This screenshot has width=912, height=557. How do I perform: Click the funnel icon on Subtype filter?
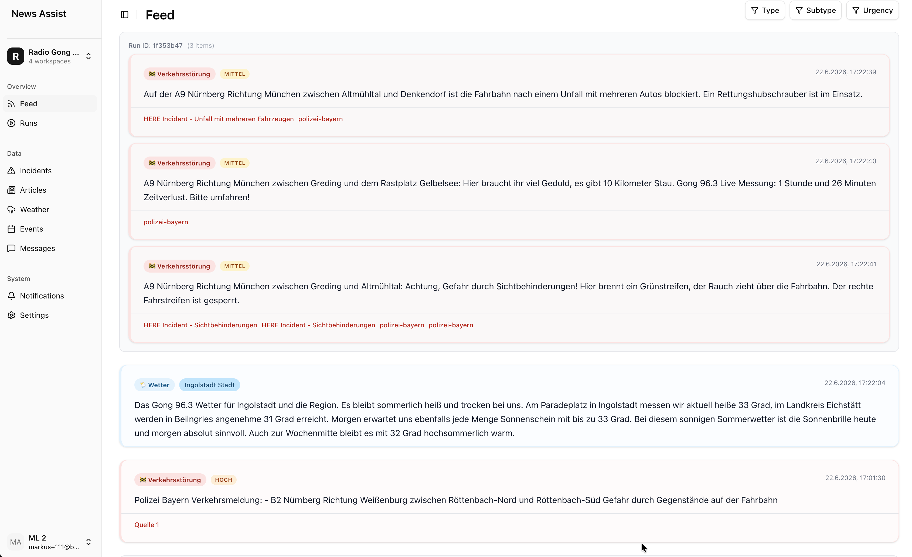pos(799,10)
